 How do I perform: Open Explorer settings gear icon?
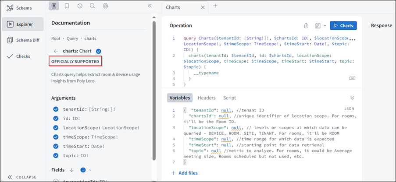(106, 6)
